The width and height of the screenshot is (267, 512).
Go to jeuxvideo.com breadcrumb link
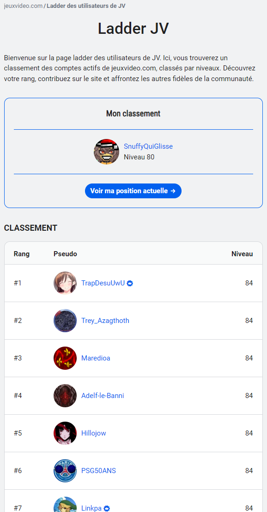(x=23, y=6)
